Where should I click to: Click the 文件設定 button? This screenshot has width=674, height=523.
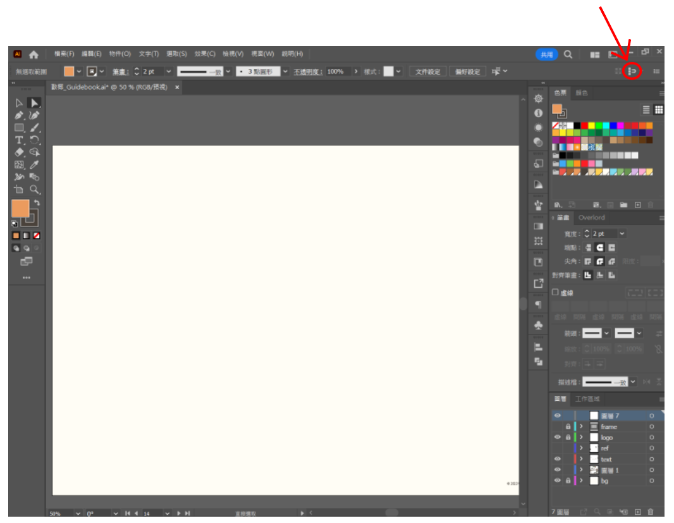[x=427, y=71]
